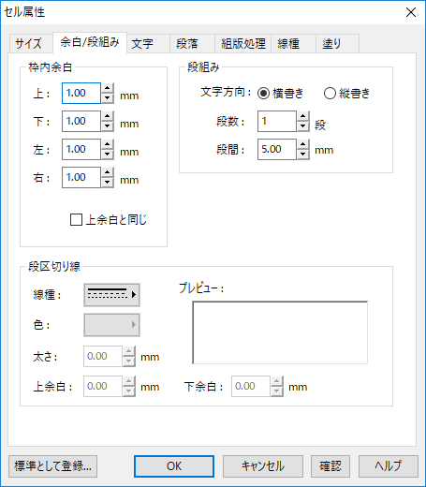Increase 段数 column count up arrow
The image size is (426, 487).
coord(303,116)
